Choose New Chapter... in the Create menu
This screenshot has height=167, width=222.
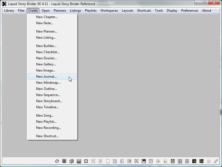(47, 17)
